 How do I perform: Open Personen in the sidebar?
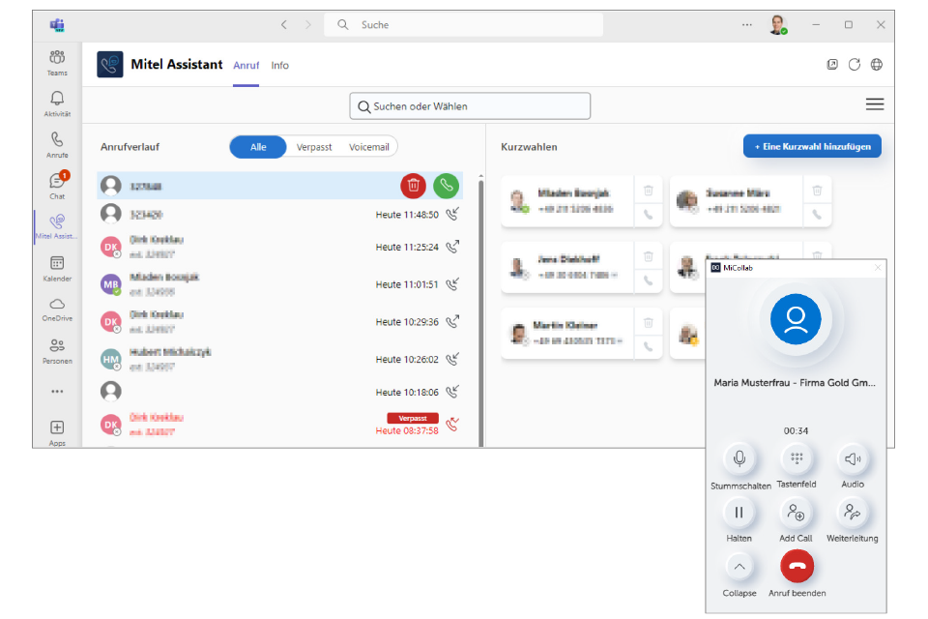click(x=57, y=351)
